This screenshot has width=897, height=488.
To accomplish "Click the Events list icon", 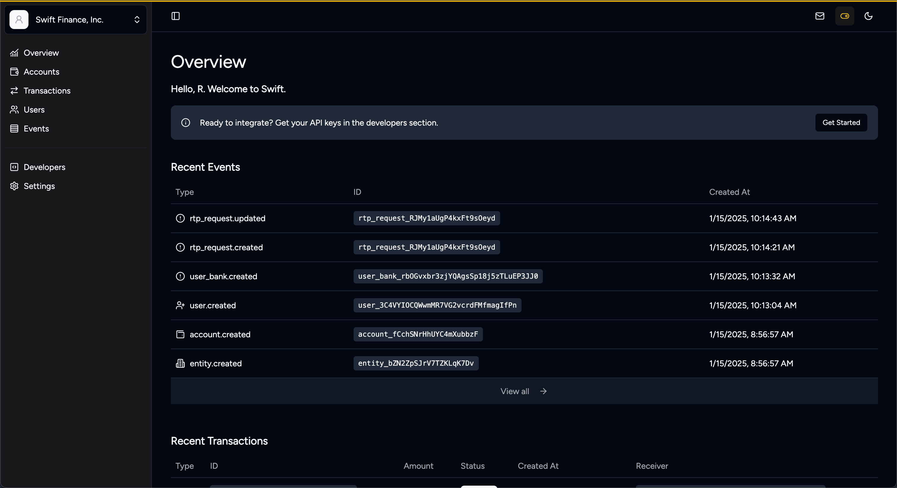I will pos(14,129).
